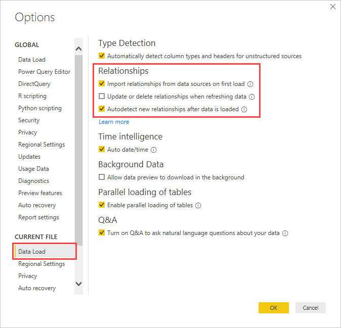Click info icon next to Auto date/time

pos(154,150)
